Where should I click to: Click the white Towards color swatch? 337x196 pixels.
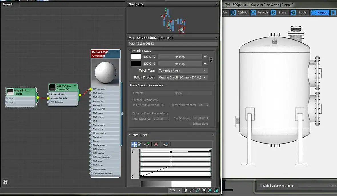(136, 56)
